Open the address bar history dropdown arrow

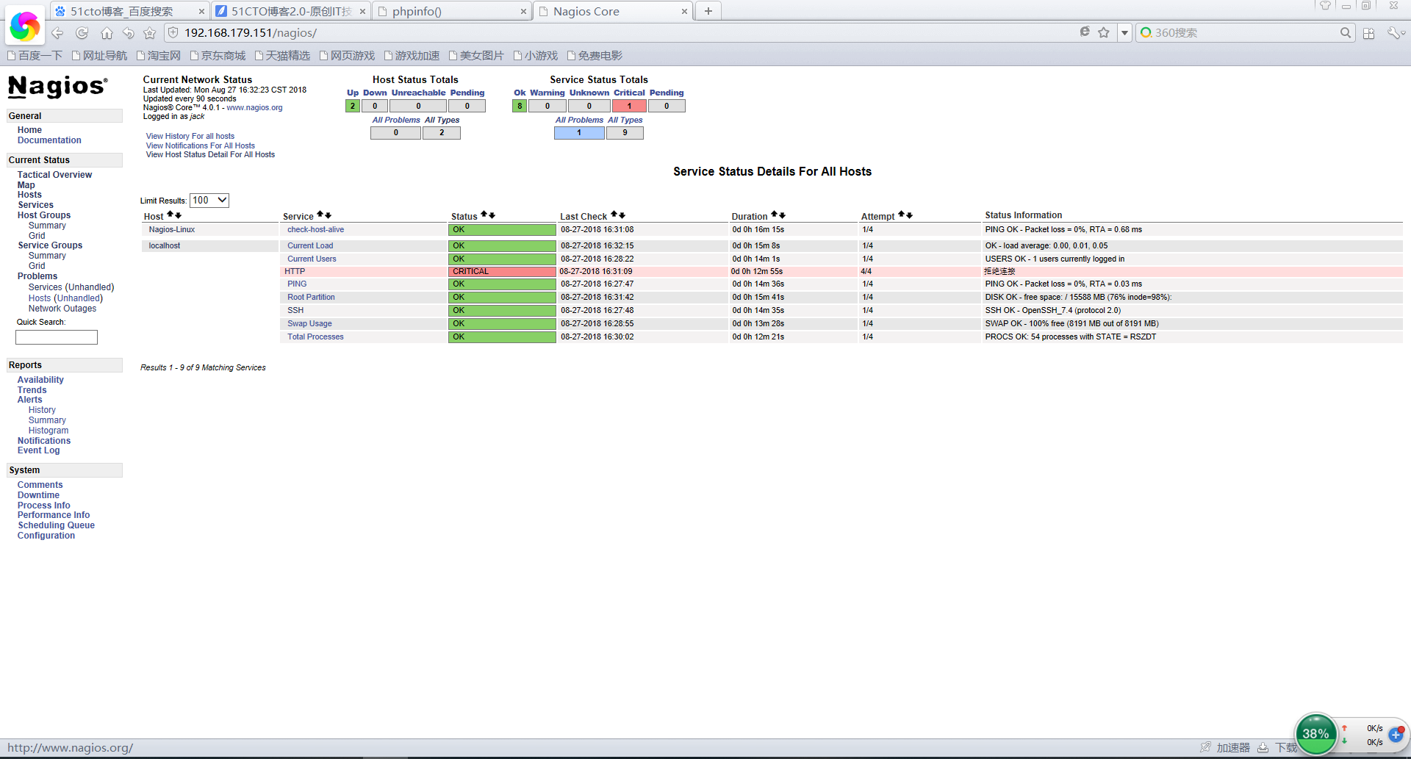1124,33
